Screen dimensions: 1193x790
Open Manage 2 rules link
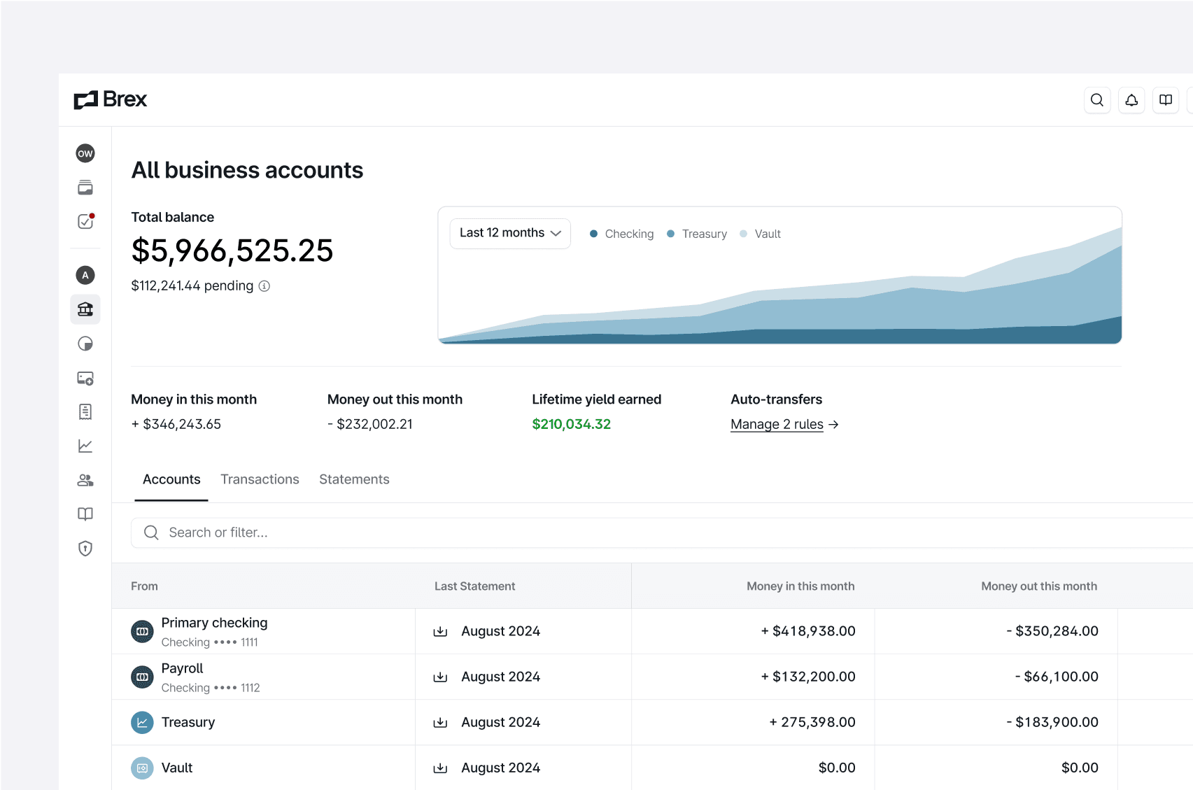777,424
